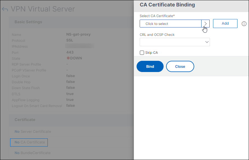Click the AppFlow Logging label
Viewport: 249px width, 160px height.
[26, 100]
